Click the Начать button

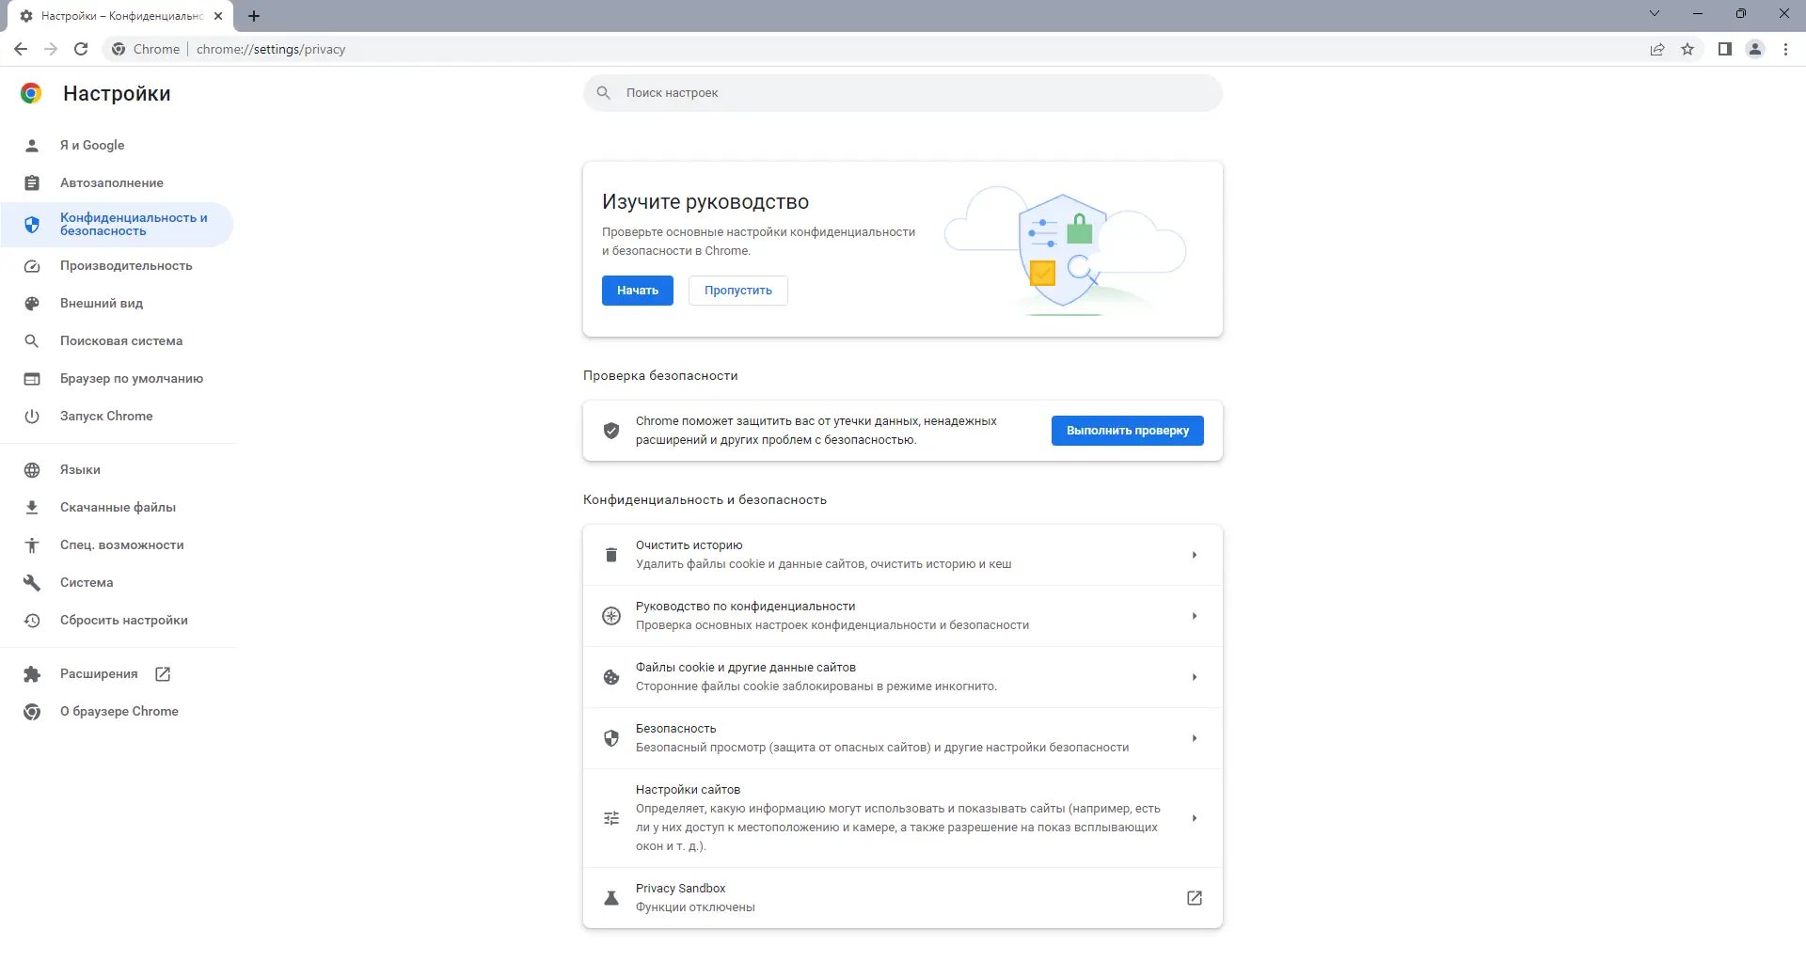tap(637, 290)
